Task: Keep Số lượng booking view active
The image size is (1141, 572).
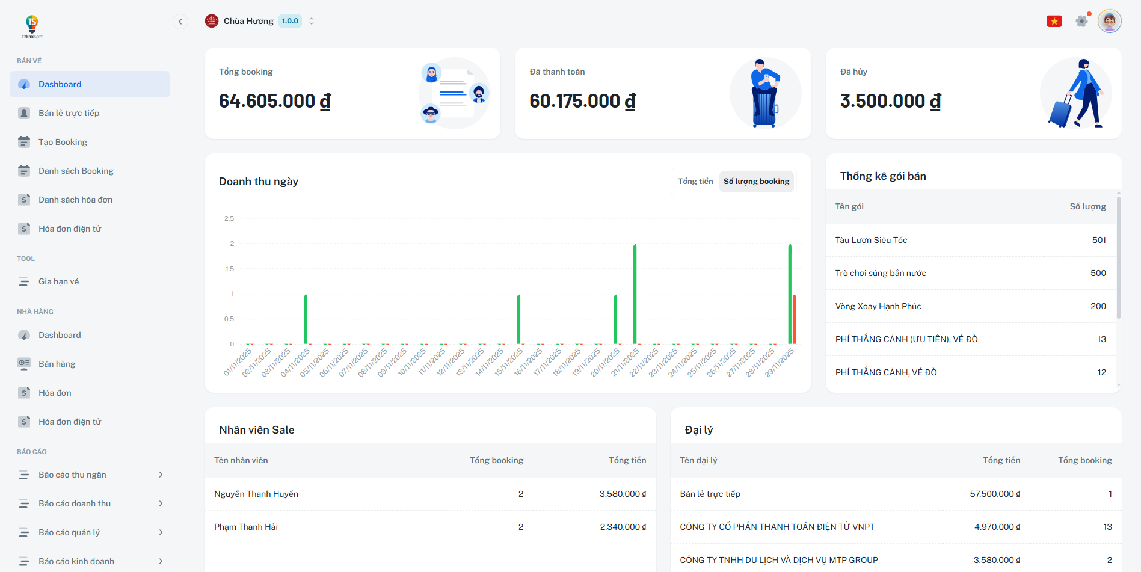Action: coord(756,181)
